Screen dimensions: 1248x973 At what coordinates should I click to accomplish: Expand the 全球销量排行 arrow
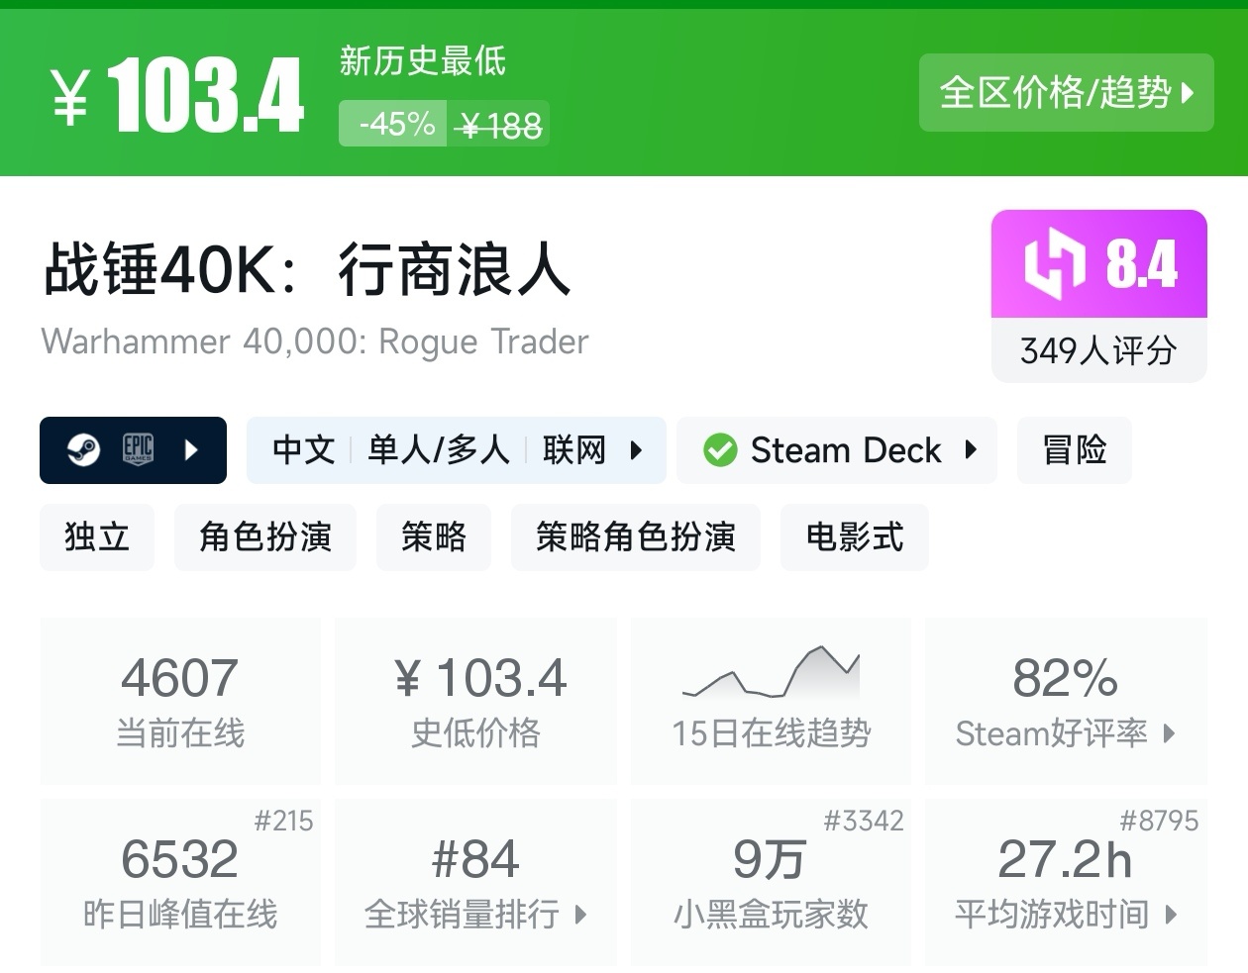click(580, 915)
